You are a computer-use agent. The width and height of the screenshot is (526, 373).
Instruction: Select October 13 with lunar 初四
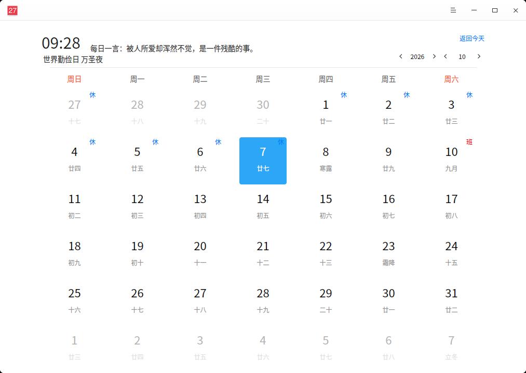(x=200, y=208)
